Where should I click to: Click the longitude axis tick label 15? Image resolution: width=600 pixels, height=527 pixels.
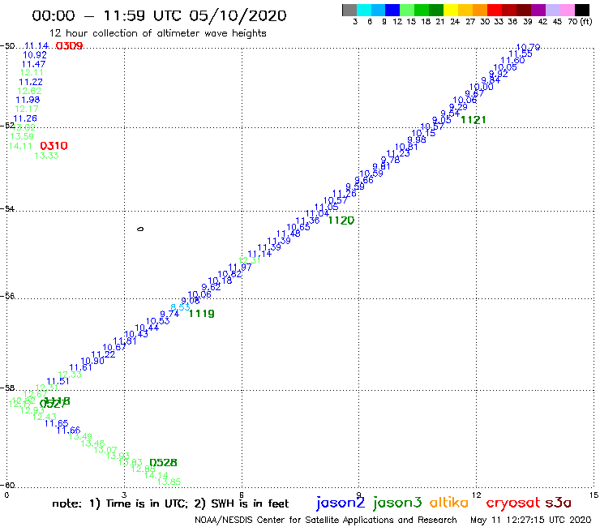tap(594, 495)
